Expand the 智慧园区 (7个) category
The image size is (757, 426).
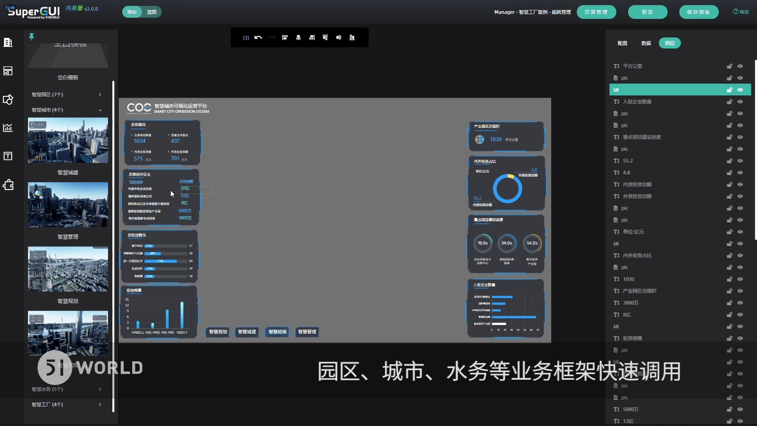pos(67,95)
